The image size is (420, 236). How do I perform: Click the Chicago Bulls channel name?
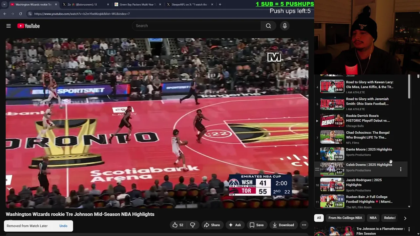pyautogui.click(x=355, y=126)
